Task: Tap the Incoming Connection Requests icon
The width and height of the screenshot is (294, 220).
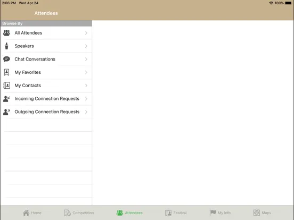Action: [x=6, y=99]
